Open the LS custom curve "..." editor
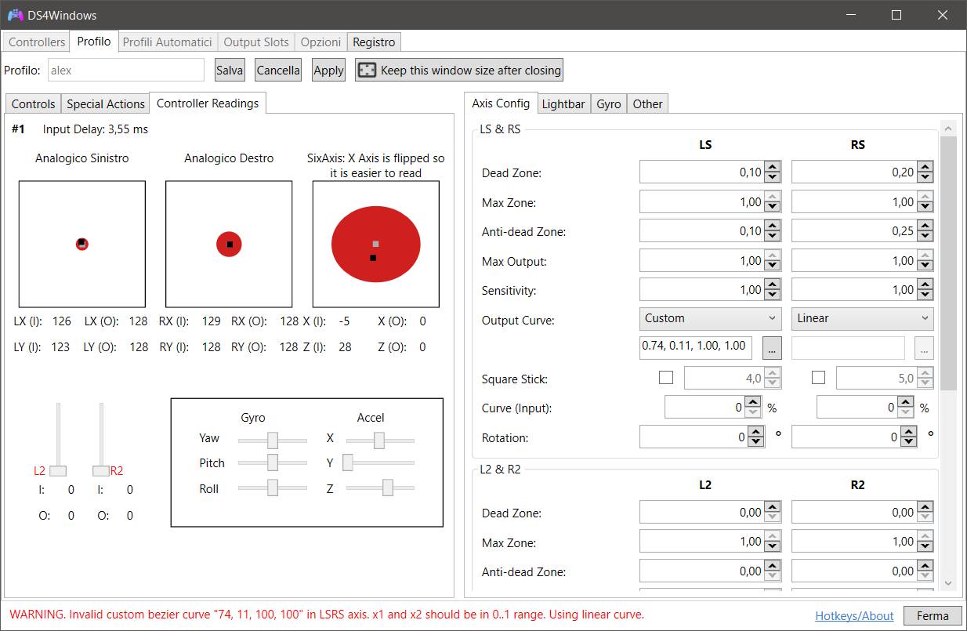Image resolution: width=967 pixels, height=631 pixels. click(x=773, y=347)
